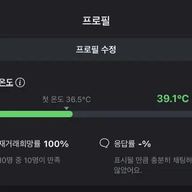Click the triangle marker above the temperature bar
Screen dimensions: 192x192
point(67,108)
